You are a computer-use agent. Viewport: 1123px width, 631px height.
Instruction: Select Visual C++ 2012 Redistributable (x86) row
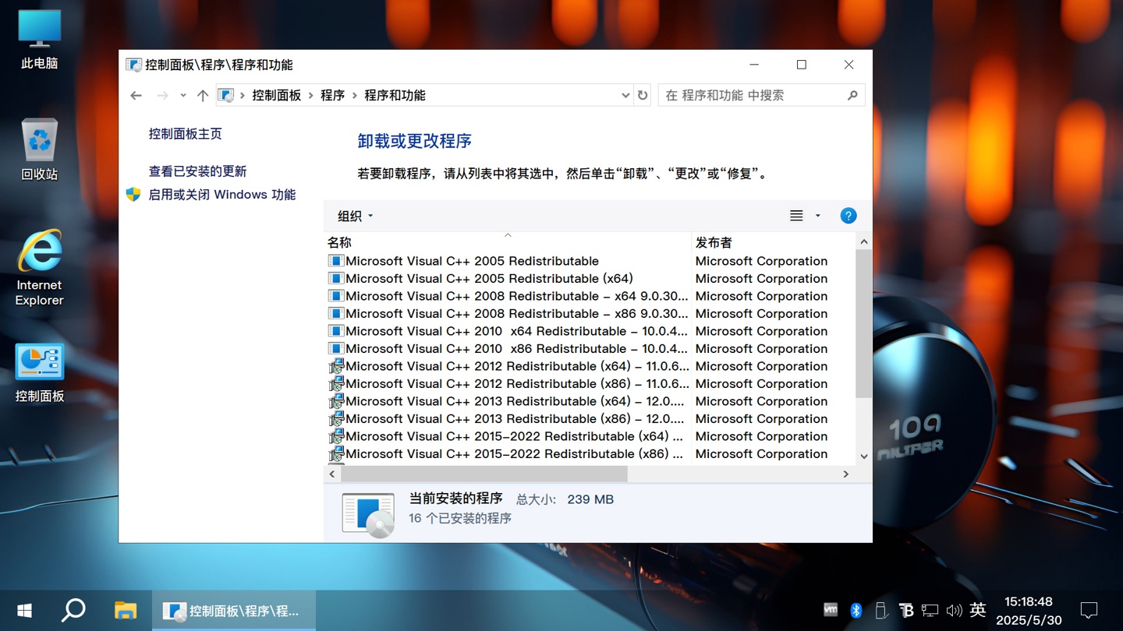589,384
